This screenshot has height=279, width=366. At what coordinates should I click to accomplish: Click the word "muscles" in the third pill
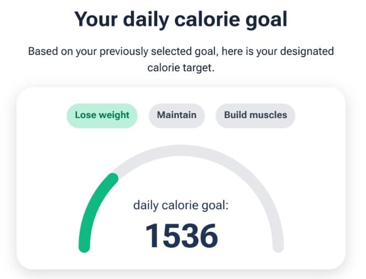click(268, 115)
